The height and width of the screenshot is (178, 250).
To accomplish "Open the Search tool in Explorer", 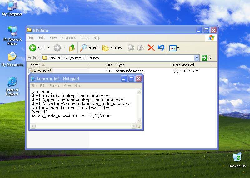I will pos(89,48).
